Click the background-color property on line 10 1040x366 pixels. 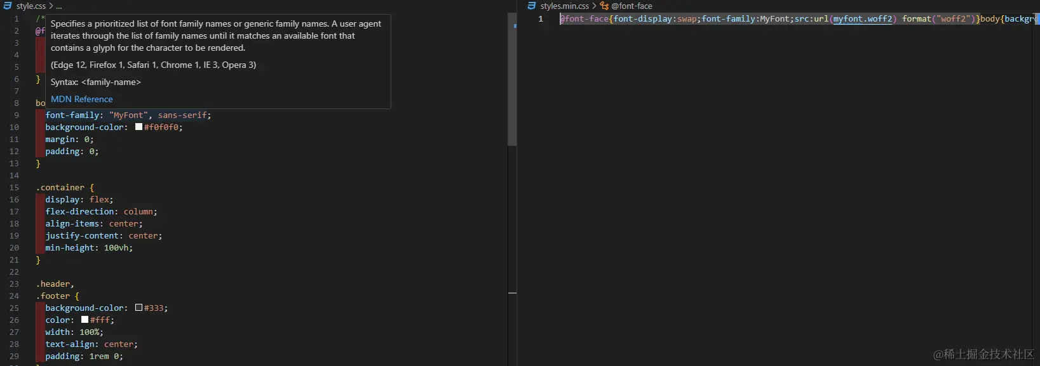[x=84, y=127]
